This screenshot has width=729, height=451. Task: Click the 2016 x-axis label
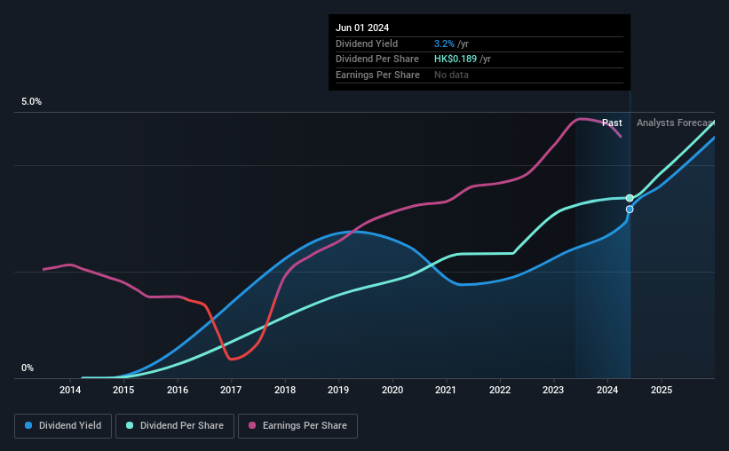178,390
